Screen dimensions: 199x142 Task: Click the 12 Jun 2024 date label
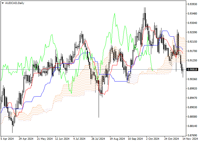[x=63, y=139]
